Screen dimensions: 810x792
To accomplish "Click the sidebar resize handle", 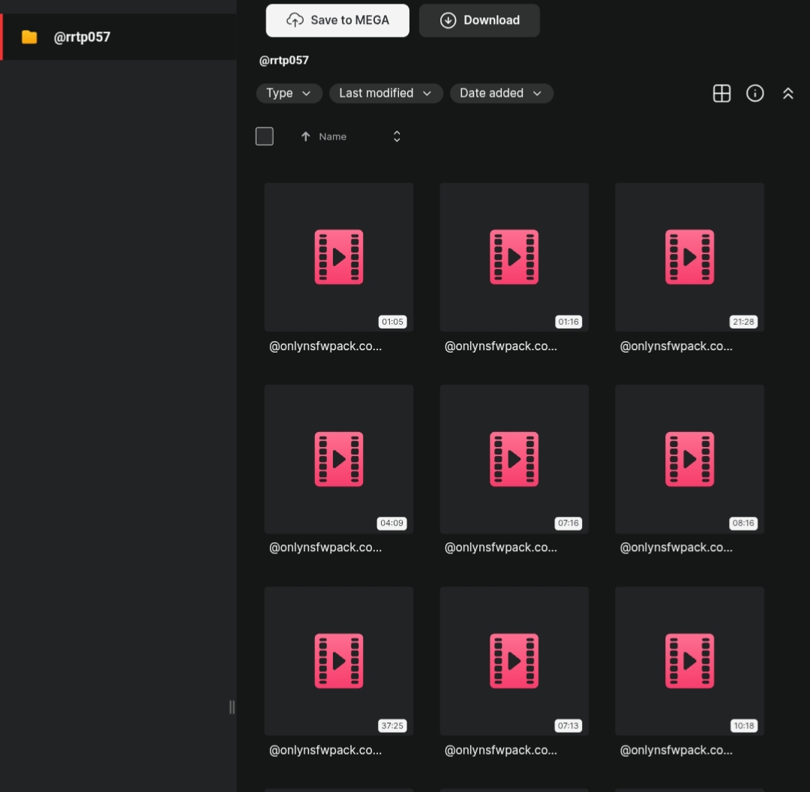I will (x=232, y=707).
